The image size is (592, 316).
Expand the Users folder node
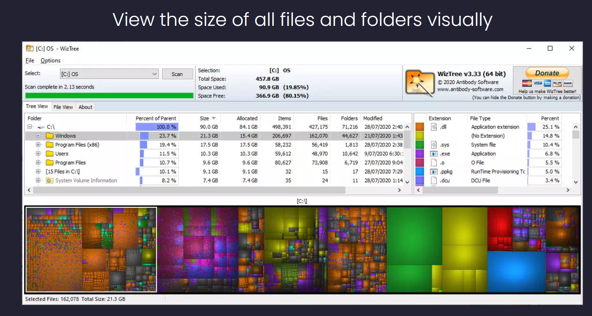[38, 154]
